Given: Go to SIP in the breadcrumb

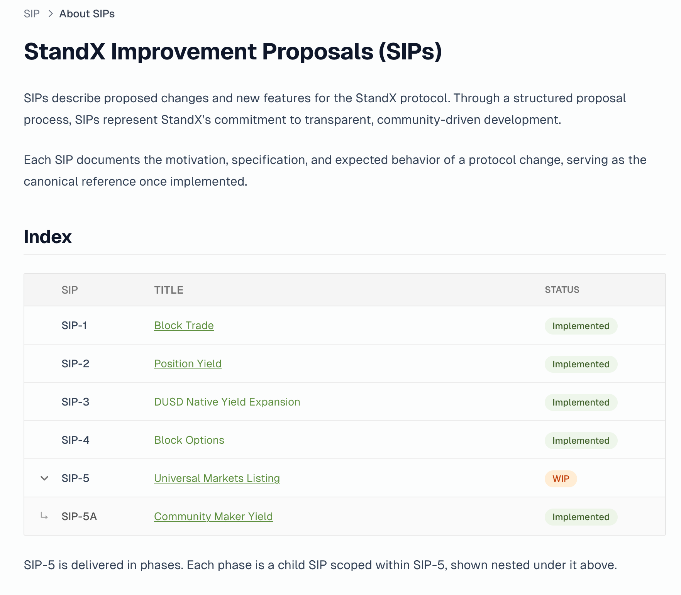Looking at the screenshot, I should coord(32,14).
